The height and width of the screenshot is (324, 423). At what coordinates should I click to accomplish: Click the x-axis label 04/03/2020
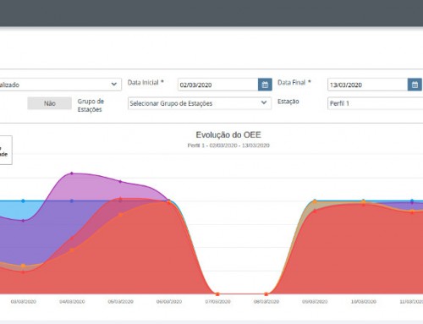(72, 301)
